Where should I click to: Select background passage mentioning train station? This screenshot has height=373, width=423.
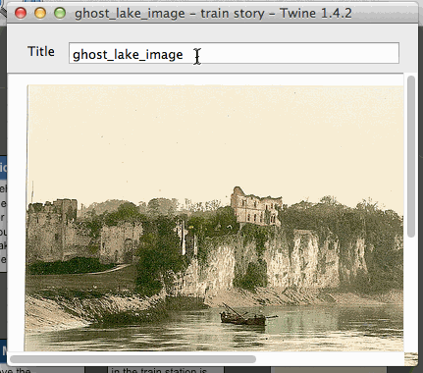coord(159,370)
